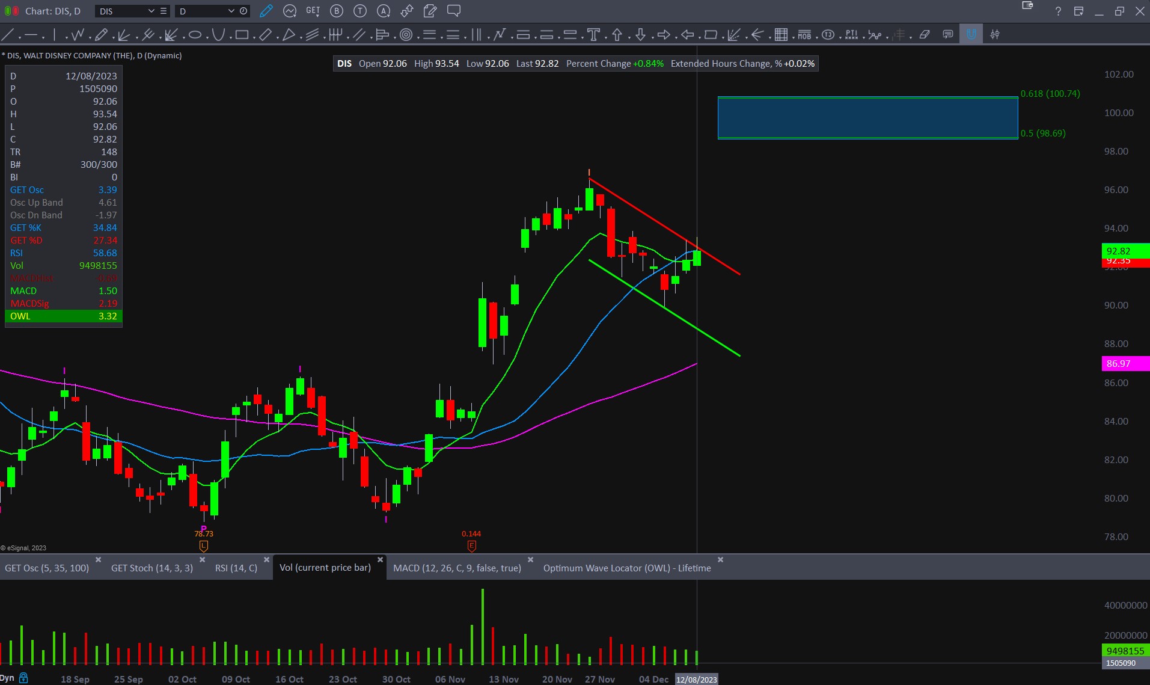Toggle the Dyn lock at bottom left
The height and width of the screenshot is (685, 1150).
[23, 678]
